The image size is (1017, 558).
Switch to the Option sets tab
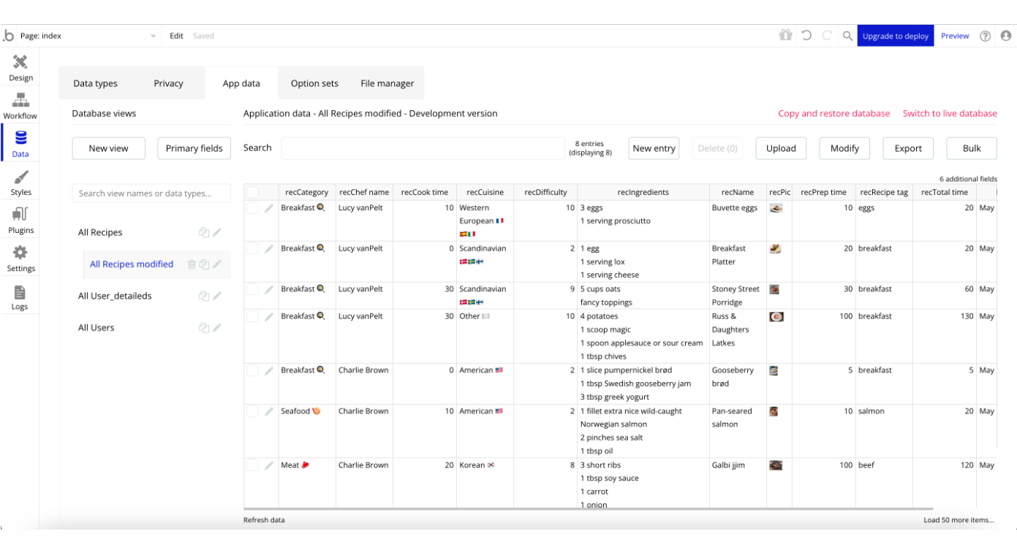click(x=314, y=83)
